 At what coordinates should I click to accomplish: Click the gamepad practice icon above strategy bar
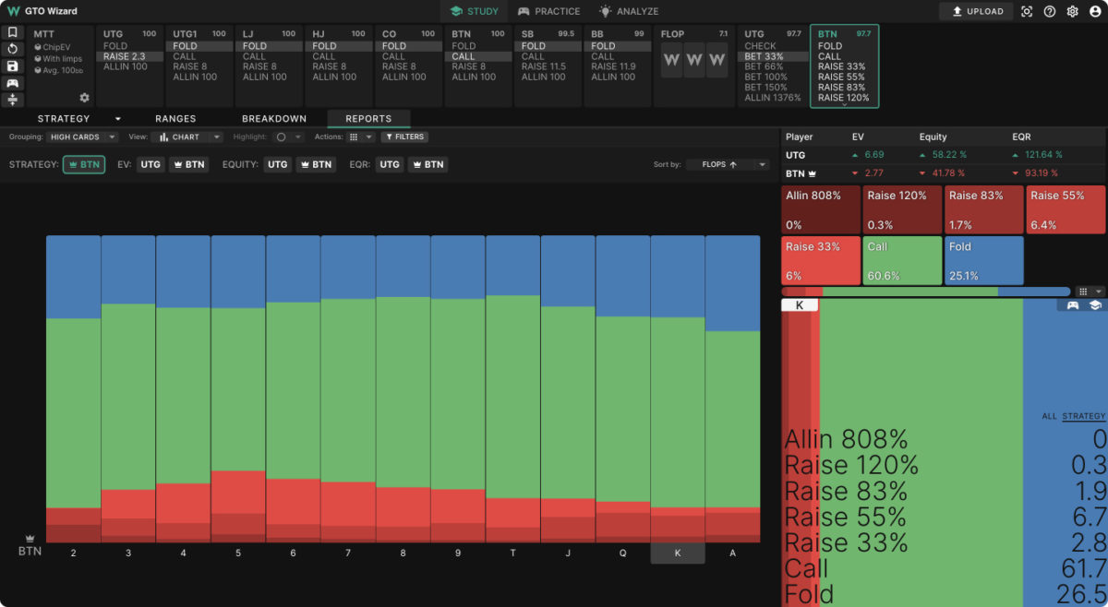[x=1074, y=305]
